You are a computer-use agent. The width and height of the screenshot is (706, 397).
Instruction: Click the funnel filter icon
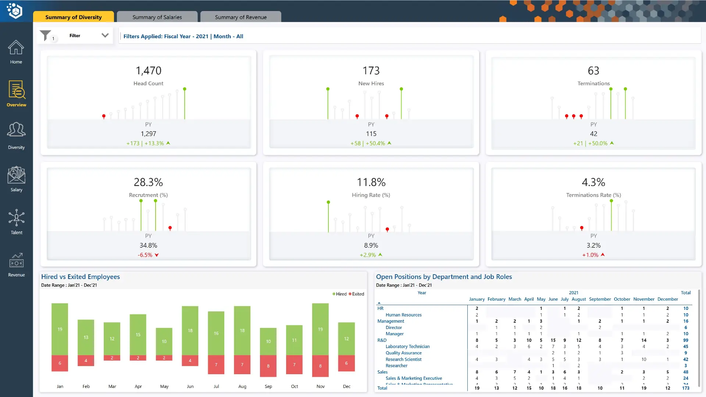46,36
